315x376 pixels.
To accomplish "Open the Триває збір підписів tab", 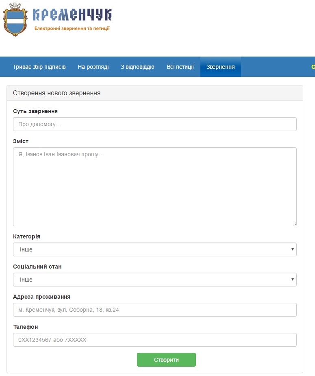I will [39, 67].
